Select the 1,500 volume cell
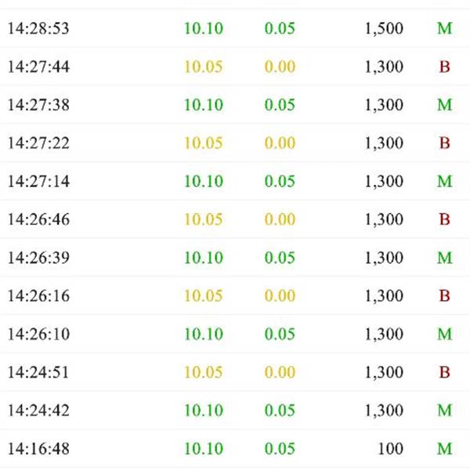The height and width of the screenshot is (470, 470). click(384, 29)
